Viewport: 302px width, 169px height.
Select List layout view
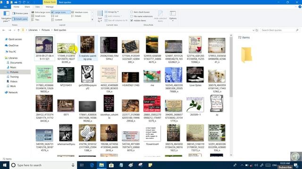(x=55, y=16)
